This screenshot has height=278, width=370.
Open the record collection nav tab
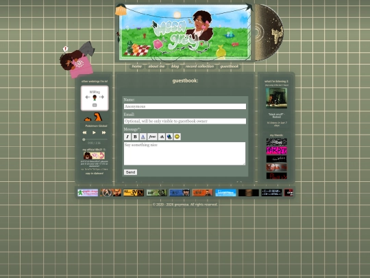[199, 67]
